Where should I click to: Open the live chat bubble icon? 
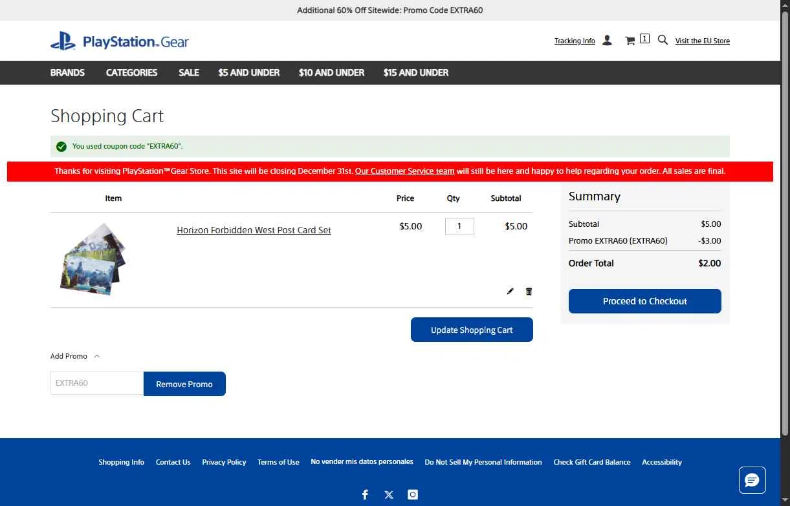(x=752, y=480)
